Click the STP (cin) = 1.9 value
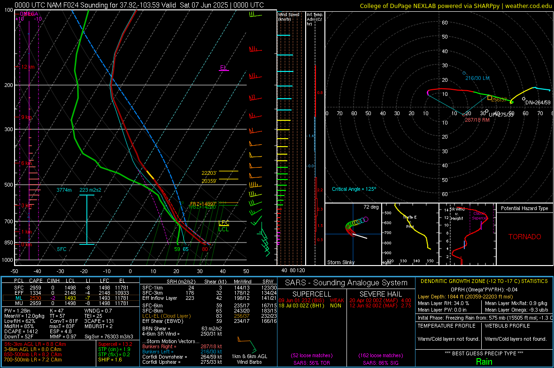Image resolution: width=554 pixels, height=368 pixels. point(114,349)
